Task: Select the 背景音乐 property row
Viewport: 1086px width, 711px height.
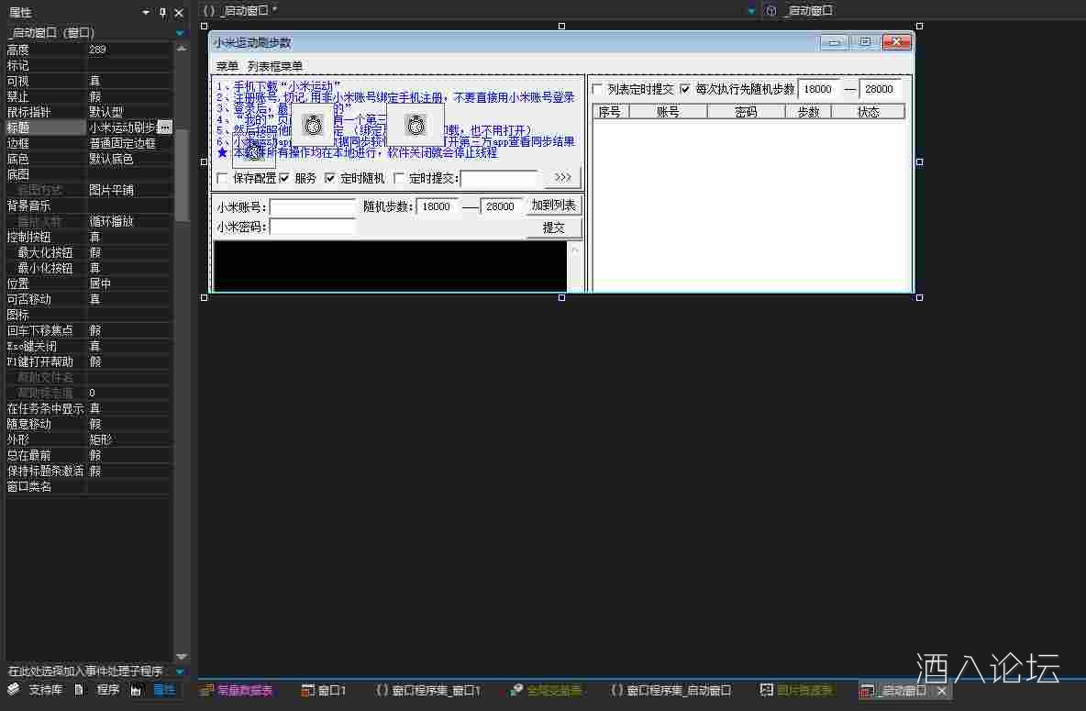Action: point(88,206)
